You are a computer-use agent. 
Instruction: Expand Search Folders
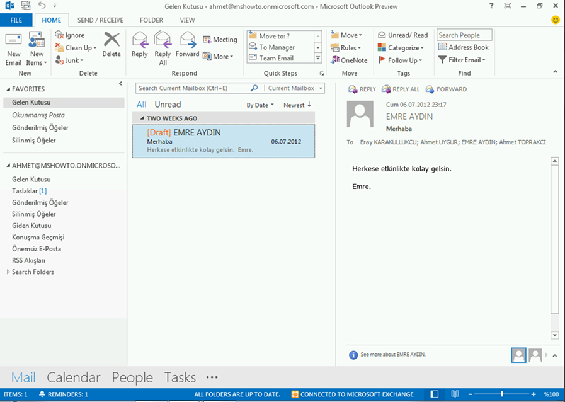[x=8, y=272]
